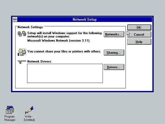Click the OK button
Viewport: 165px width, 124px height.
pyautogui.click(x=139, y=28)
